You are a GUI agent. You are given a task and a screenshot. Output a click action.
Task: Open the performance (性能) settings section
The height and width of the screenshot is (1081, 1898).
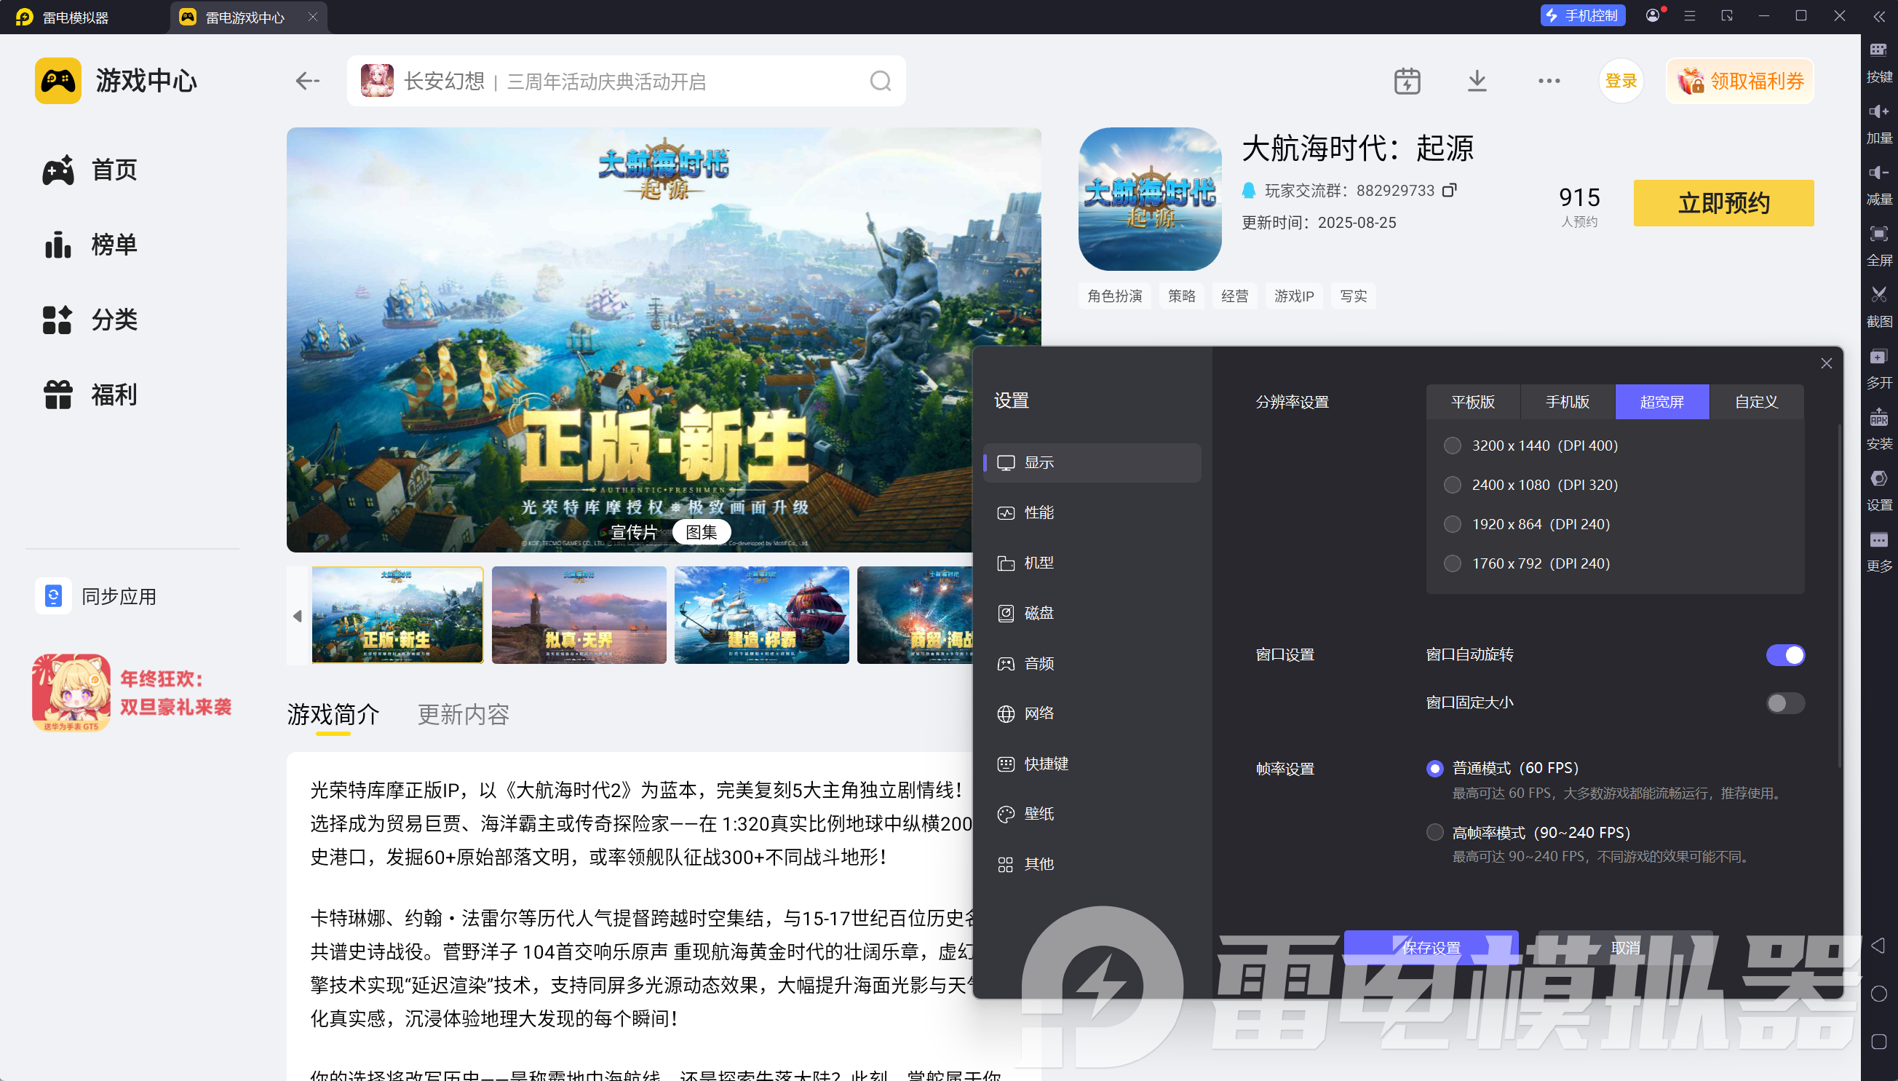coord(1039,512)
